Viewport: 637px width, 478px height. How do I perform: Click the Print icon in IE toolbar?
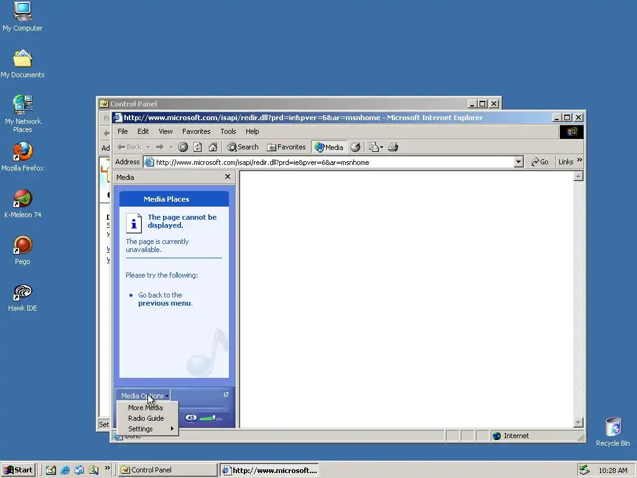(393, 147)
